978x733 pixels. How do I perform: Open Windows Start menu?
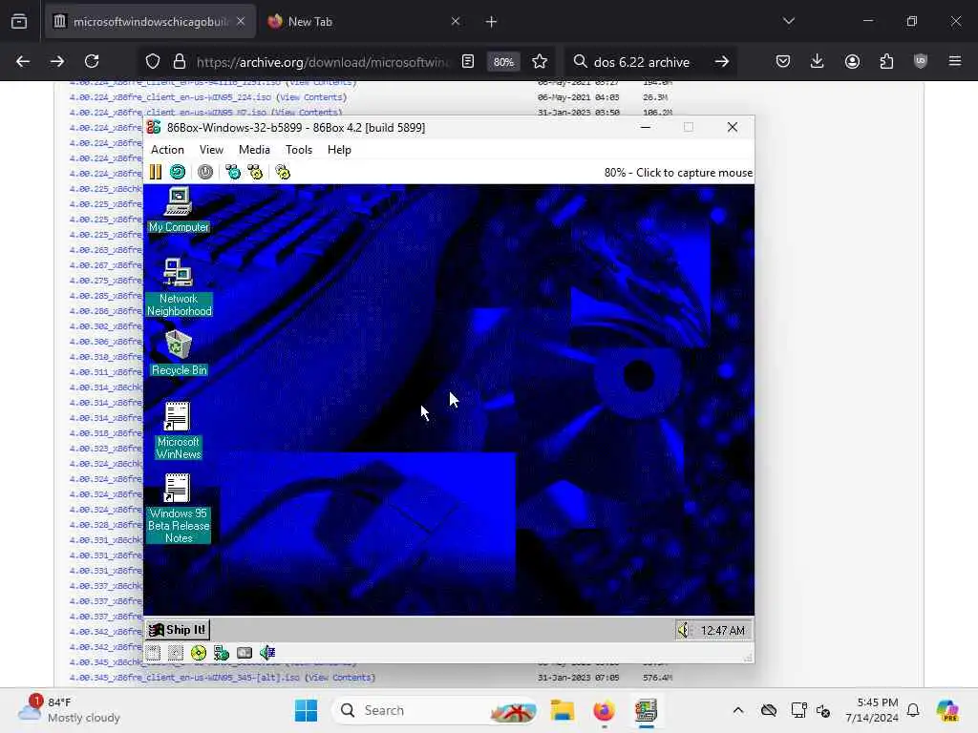coord(306,710)
